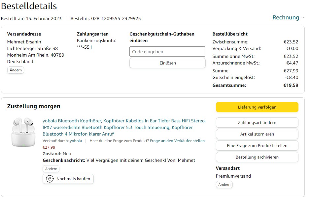Open the yobola seller link
This screenshot has width=309, height=200.
[x=76, y=141]
